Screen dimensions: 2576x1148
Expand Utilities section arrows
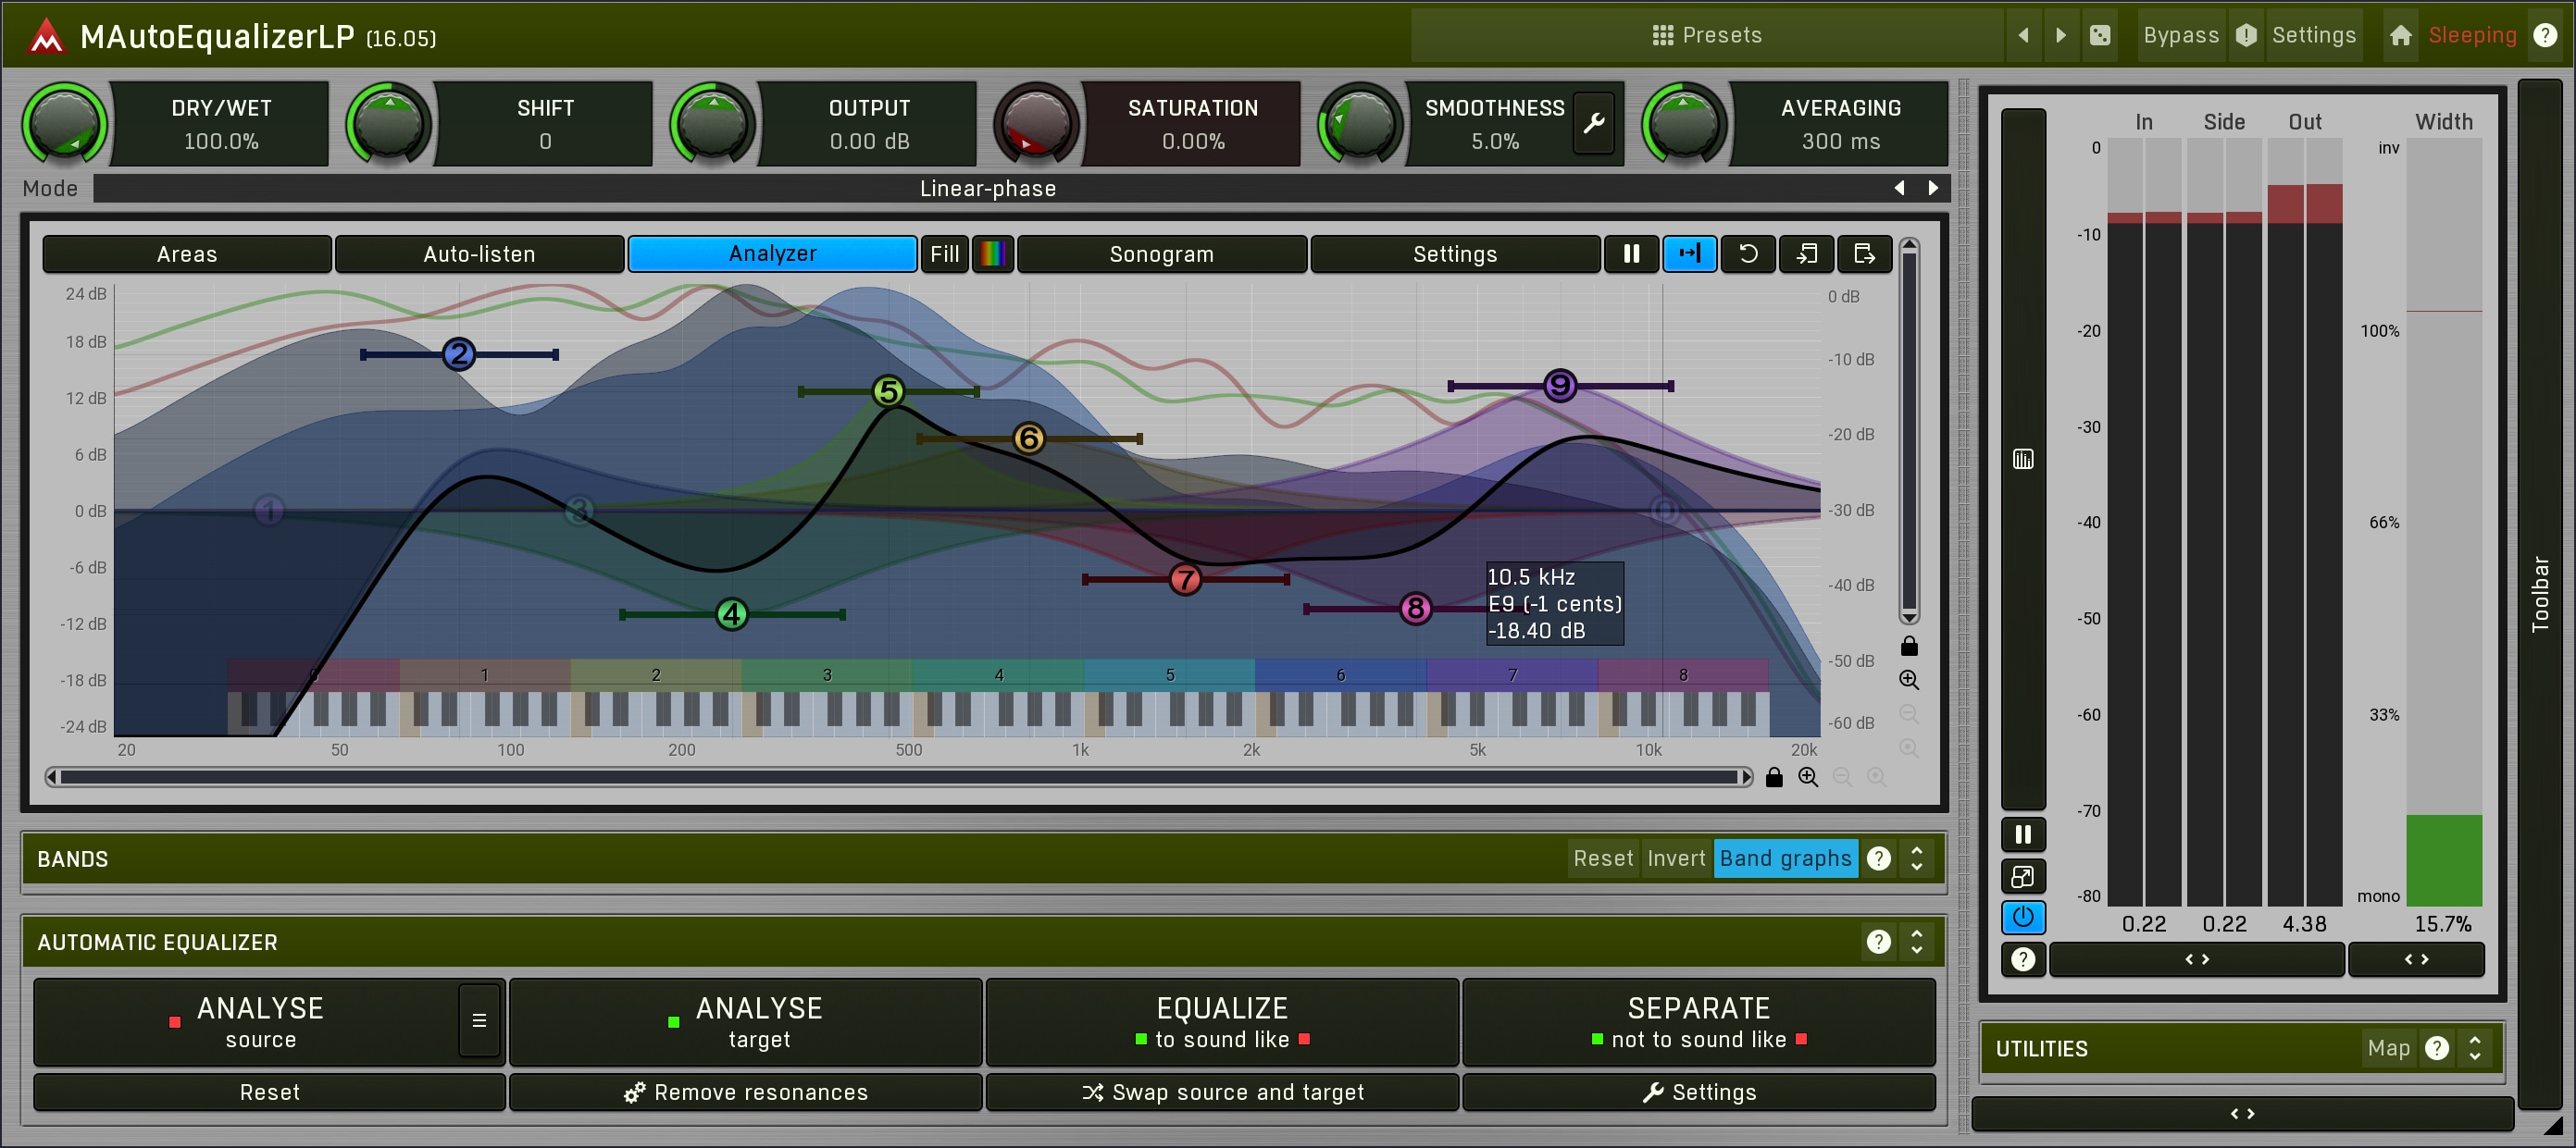(2474, 1048)
